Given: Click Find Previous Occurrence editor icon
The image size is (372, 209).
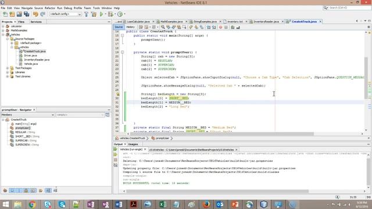Looking at the screenshot, I should click(168, 27).
